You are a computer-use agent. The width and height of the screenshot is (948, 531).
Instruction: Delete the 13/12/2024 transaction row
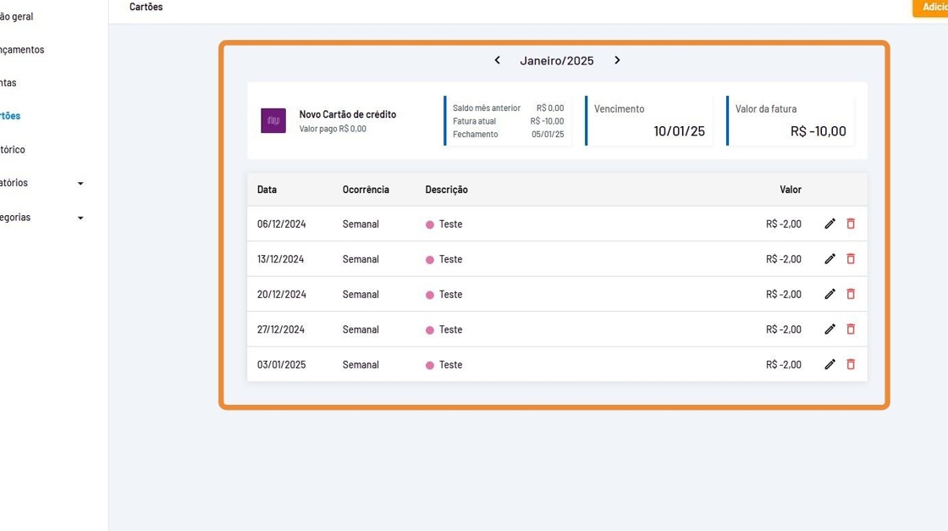(x=851, y=259)
